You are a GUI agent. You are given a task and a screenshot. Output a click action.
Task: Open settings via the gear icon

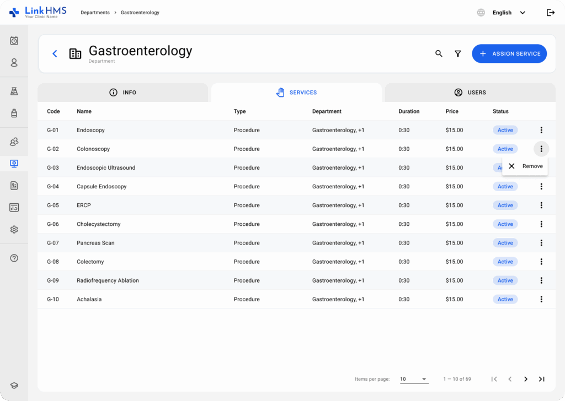coord(14,229)
